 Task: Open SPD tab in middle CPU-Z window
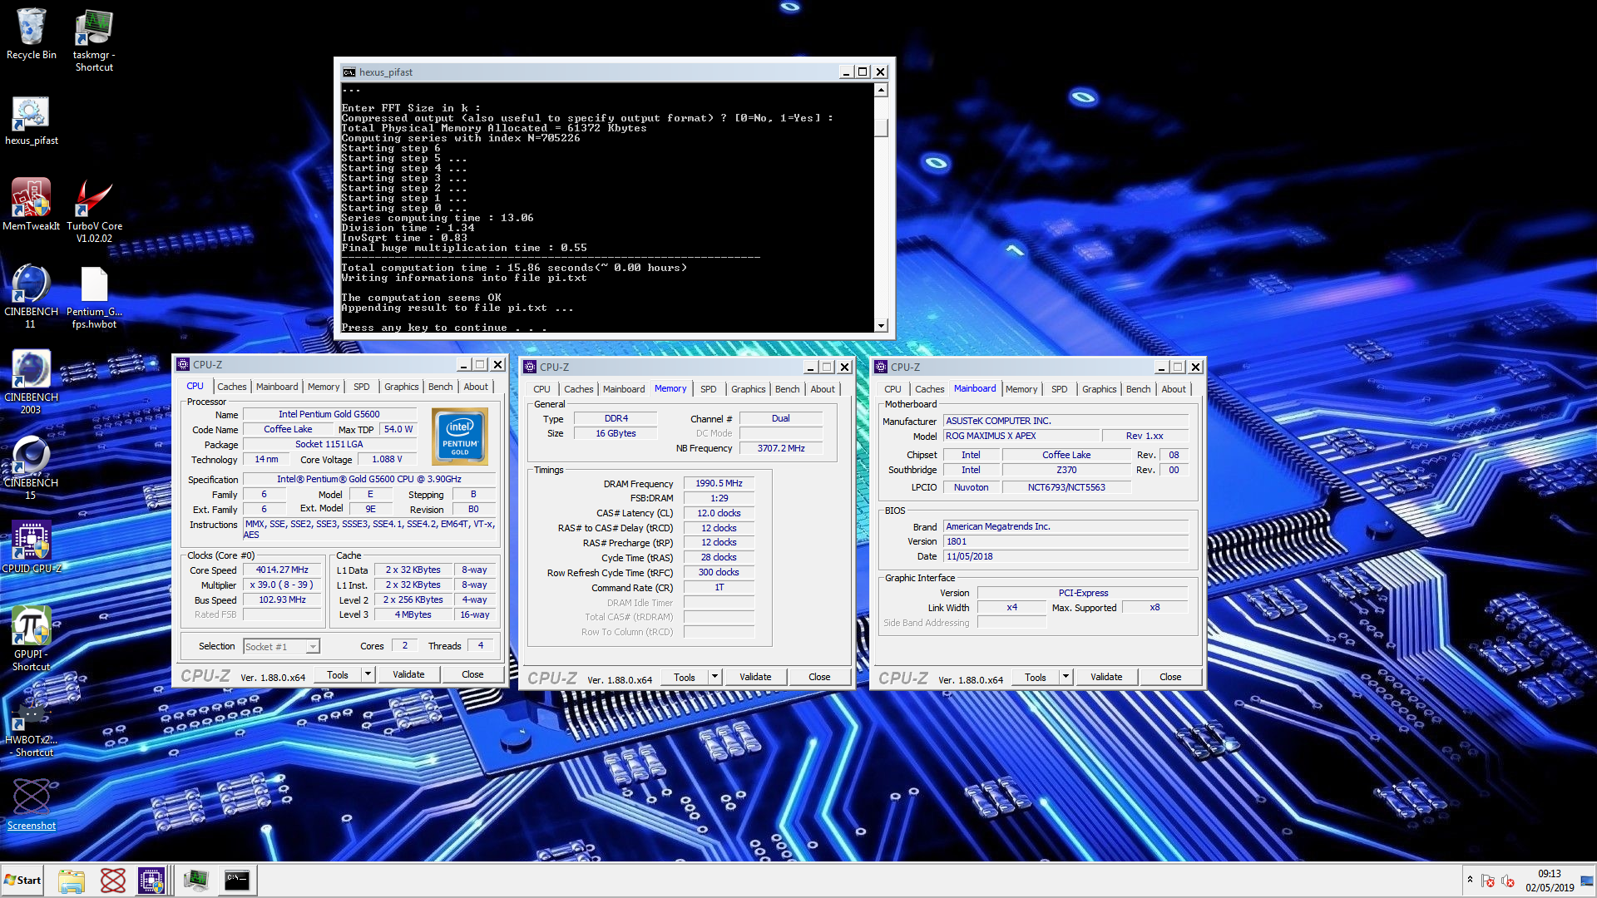pyautogui.click(x=708, y=389)
